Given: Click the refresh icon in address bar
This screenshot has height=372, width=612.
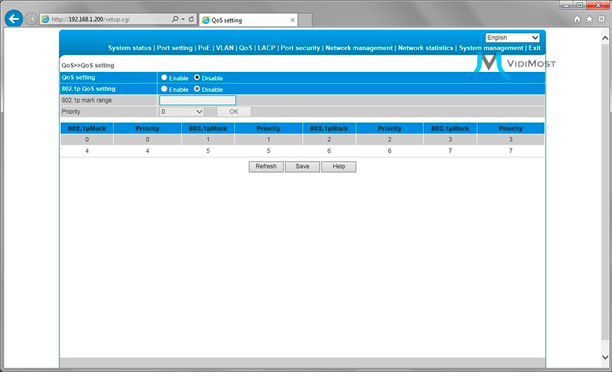Looking at the screenshot, I should 191,19.
